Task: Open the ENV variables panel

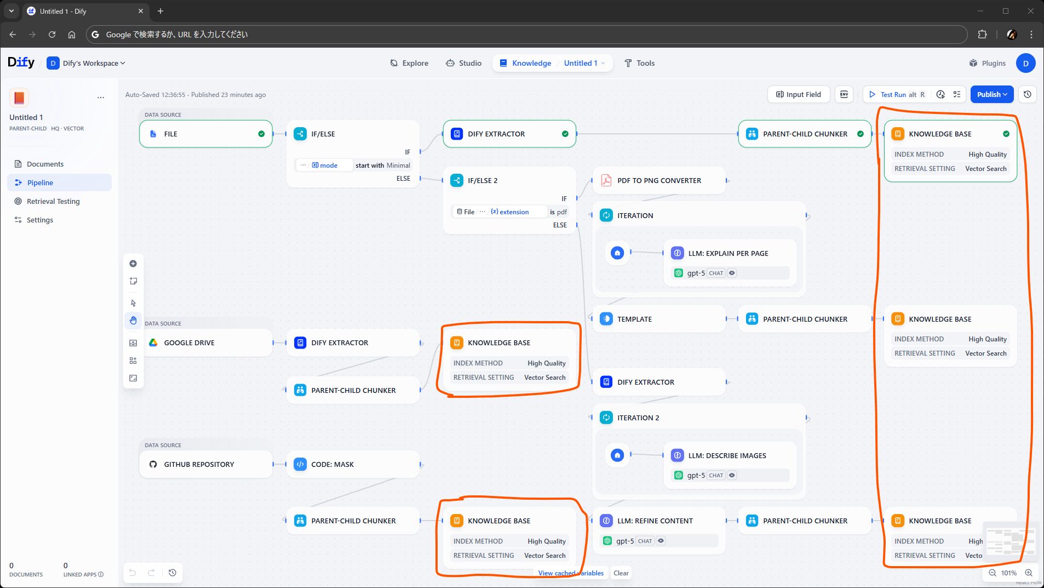Action: click(x=844, y=94)
